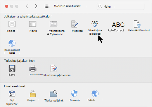Click the Tulostus ja jakaminen heading
This screenshot has height=107, width=152.
(x=19, y=61)
